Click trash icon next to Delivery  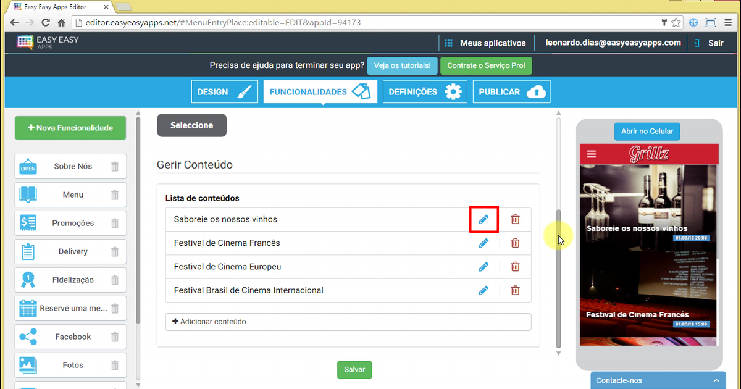click(115, 251)
